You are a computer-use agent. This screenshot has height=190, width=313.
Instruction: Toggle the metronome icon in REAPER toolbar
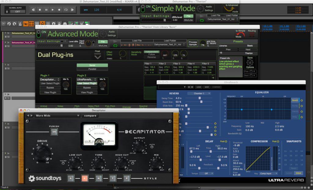tap(20, 23)
